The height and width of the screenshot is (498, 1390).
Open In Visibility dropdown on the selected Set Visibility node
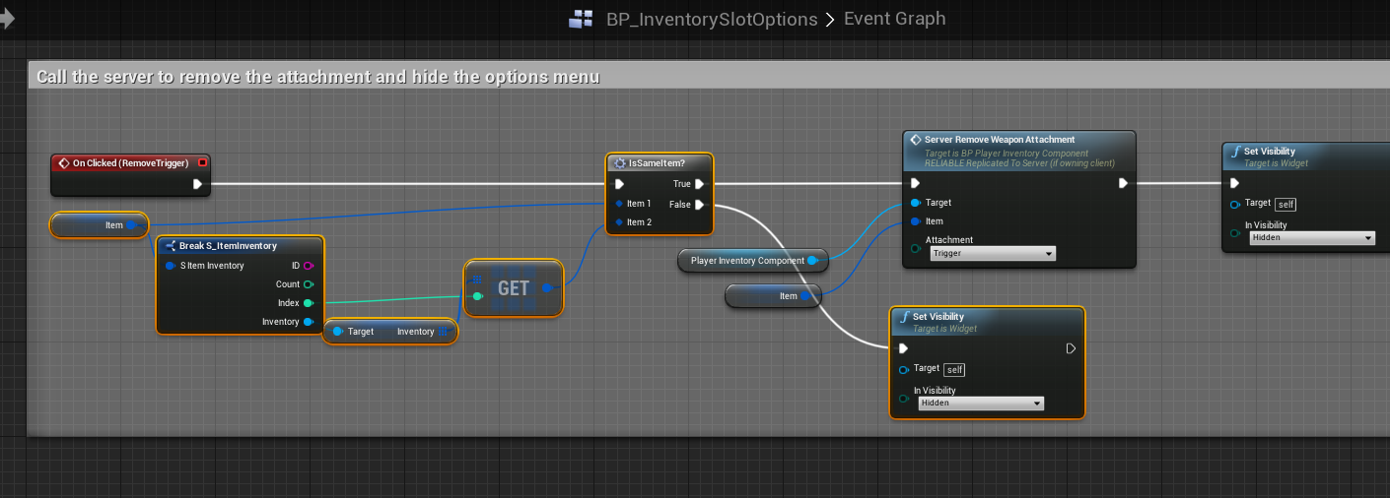pyautogui.click(x=980, y=404)
